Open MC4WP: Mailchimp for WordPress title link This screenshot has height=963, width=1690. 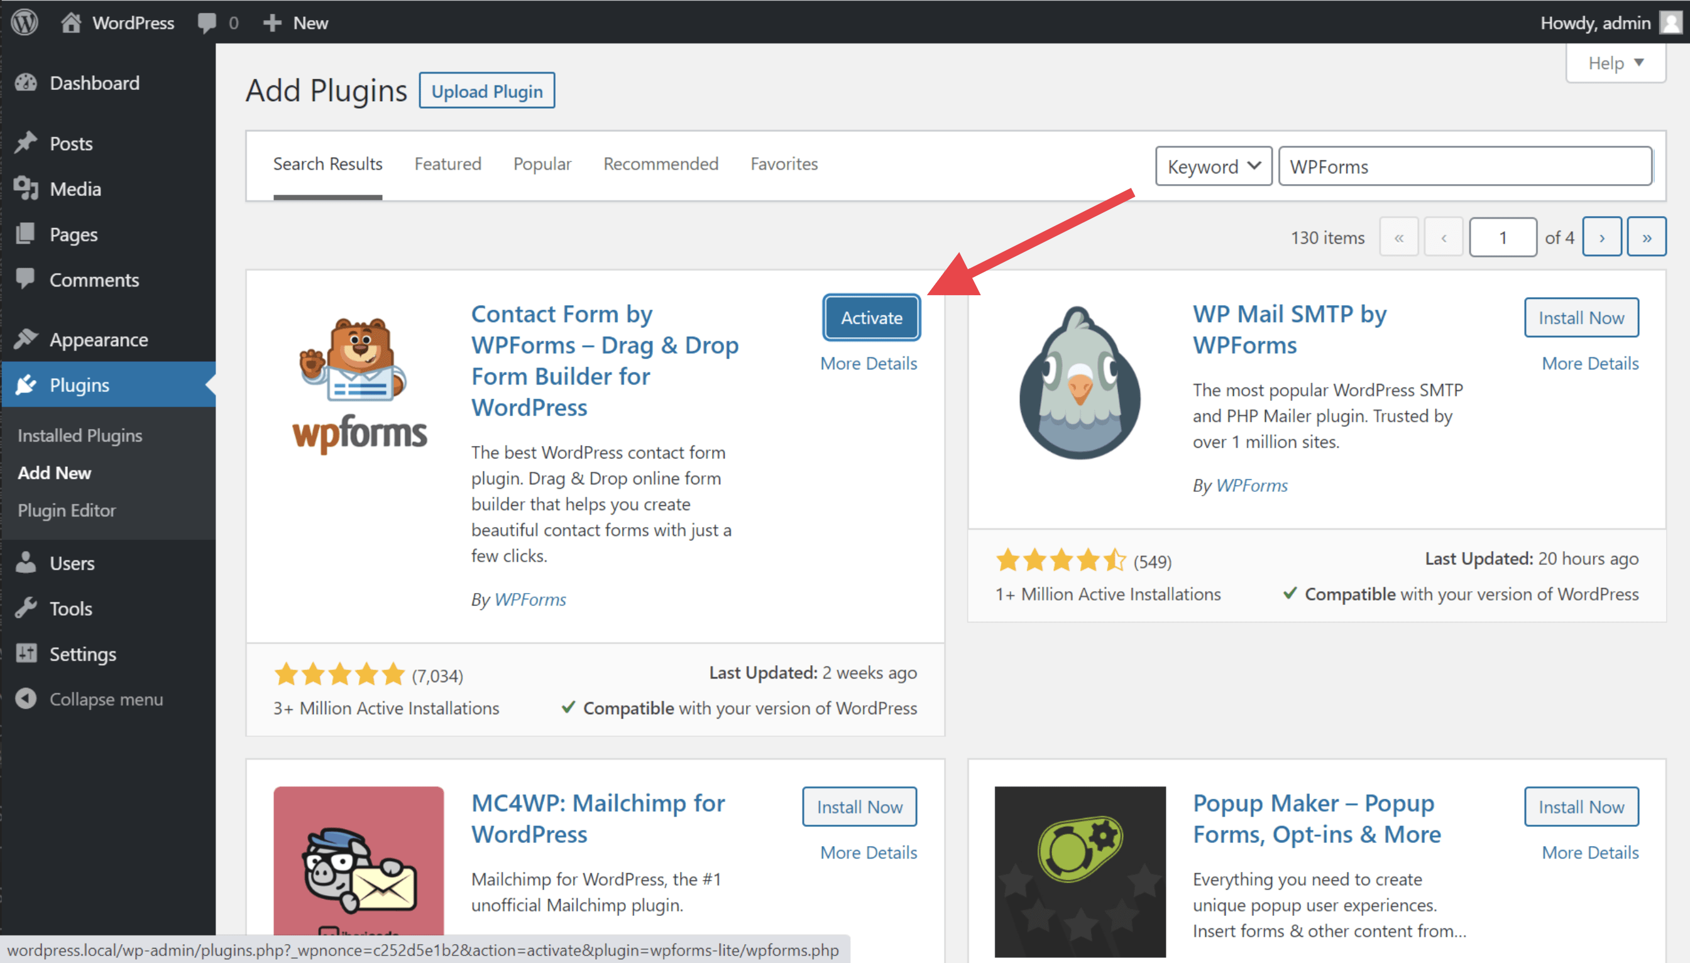pyautogui.click(x=598, y=818)
